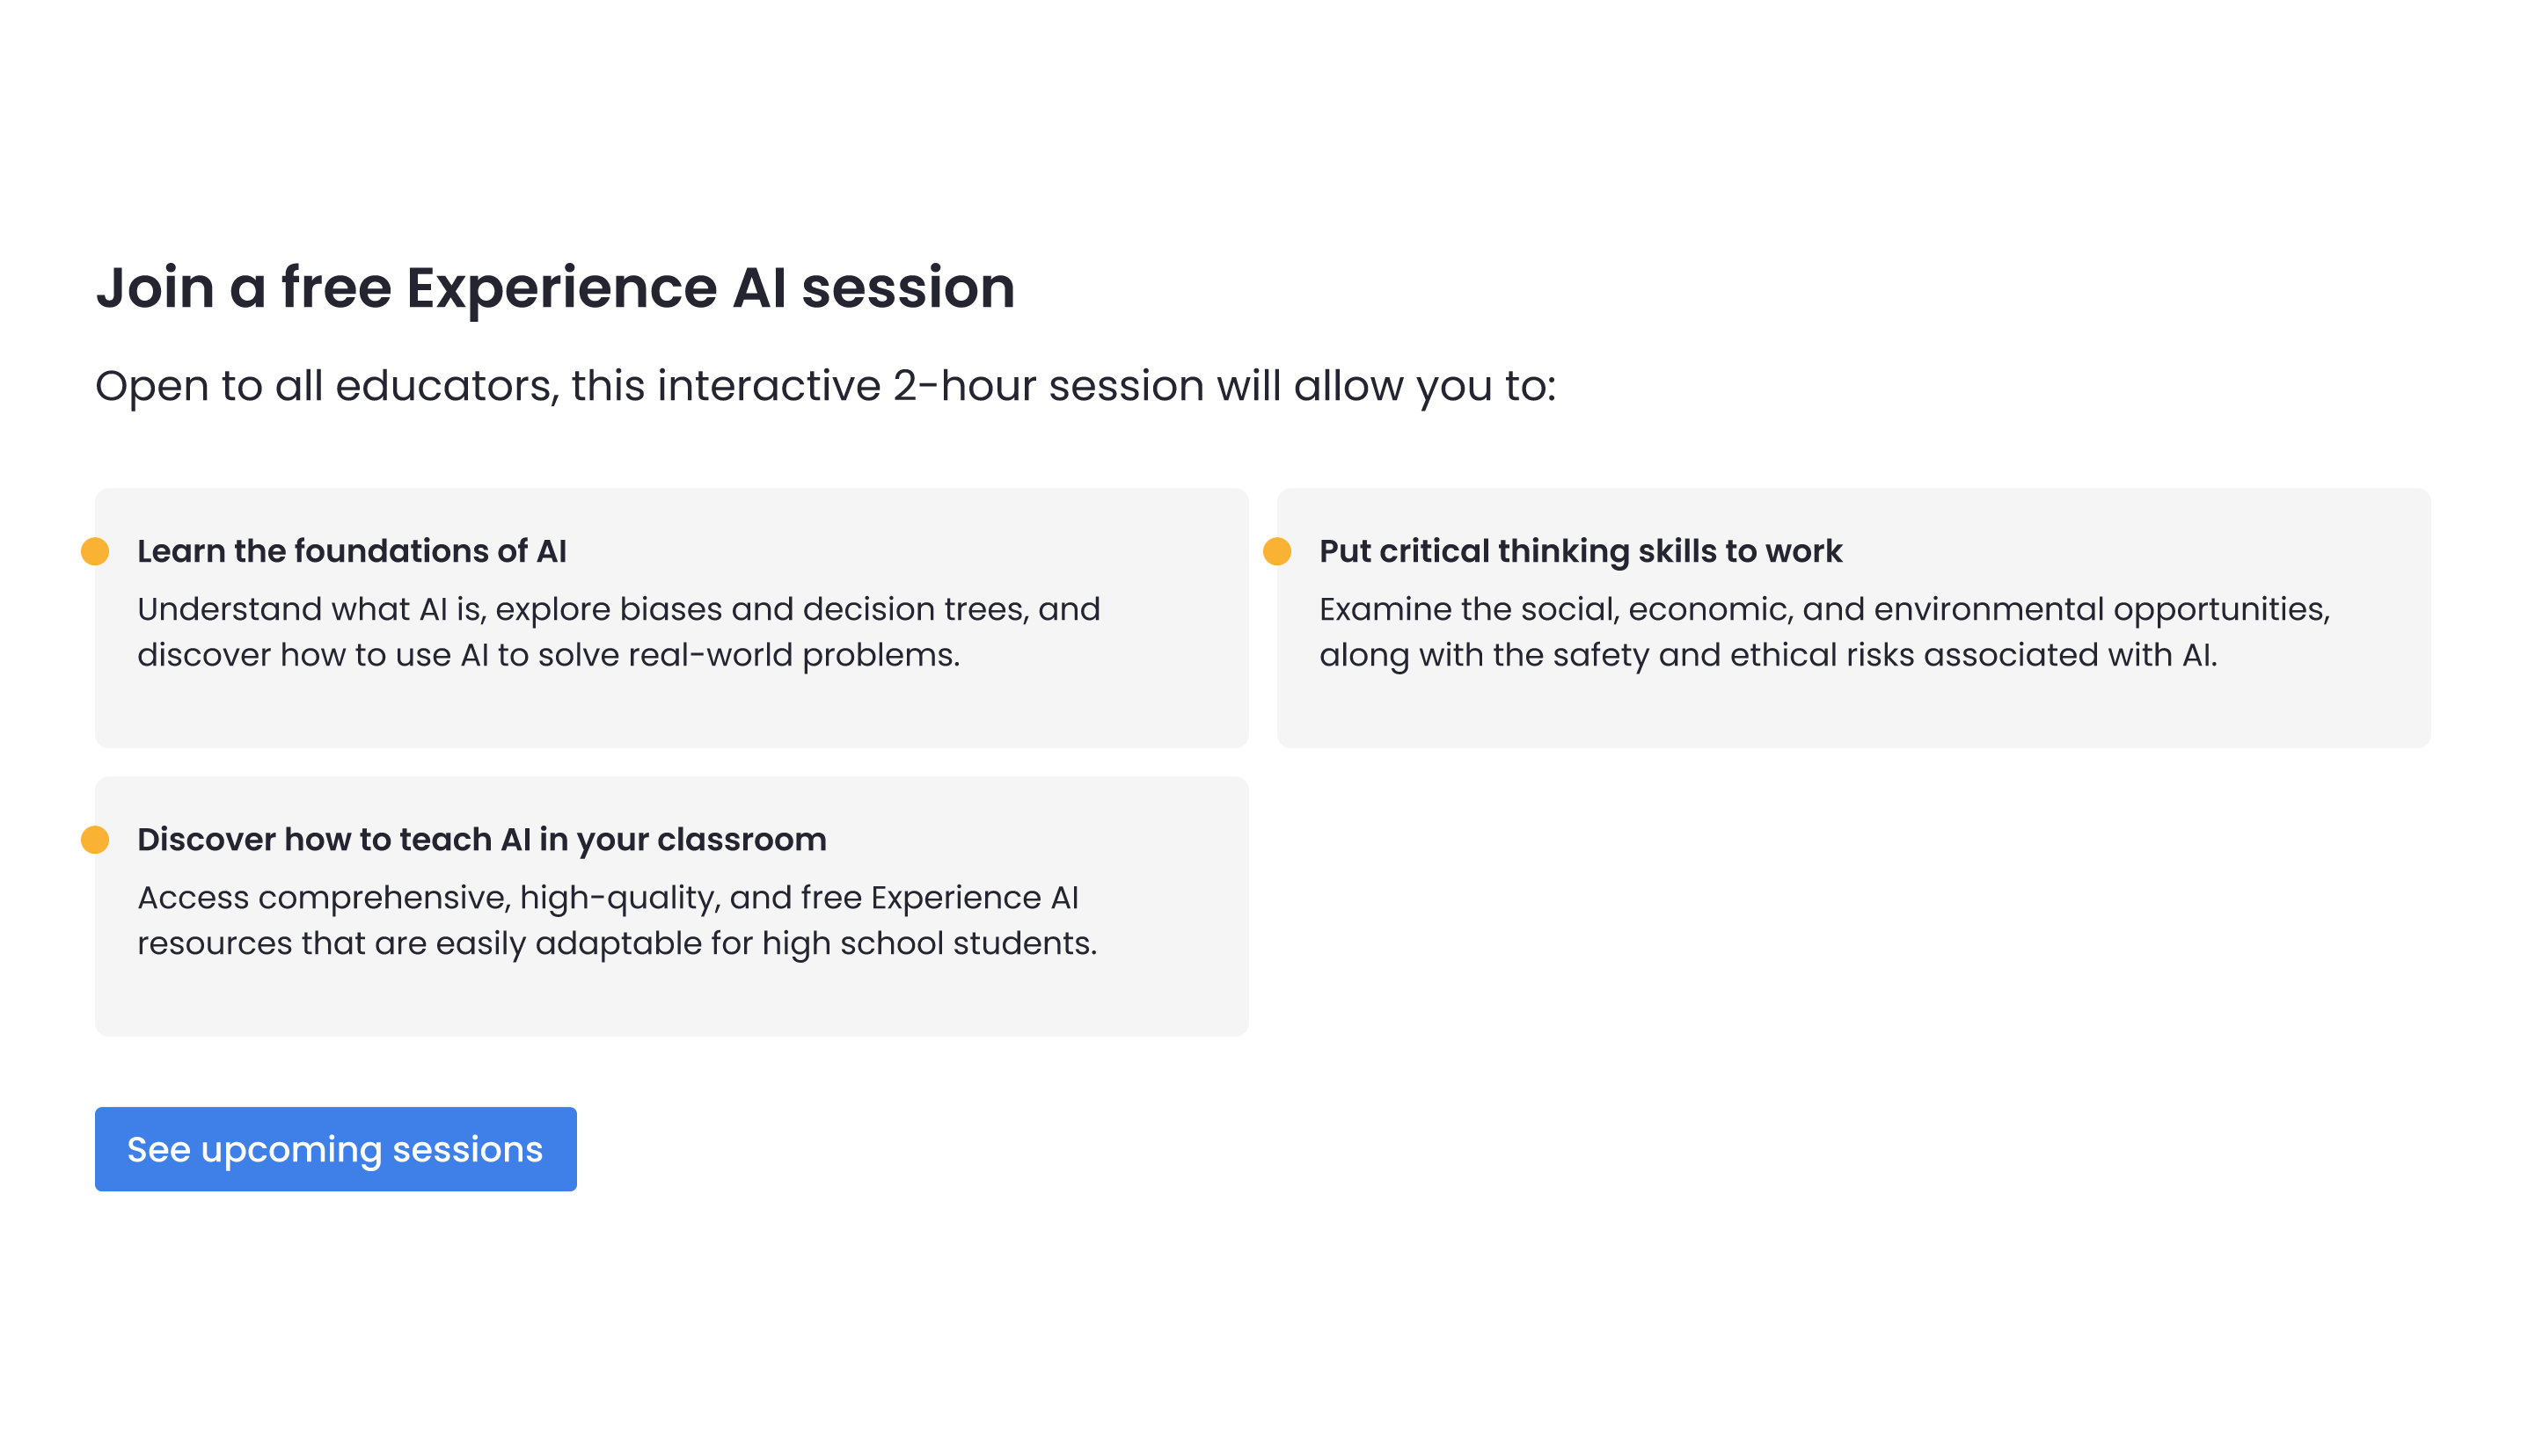Image resolution: width=2521 pixels, height=1456 pixels.
Task: Click the description about safety and ethical risks
Action: point(1823,632)
